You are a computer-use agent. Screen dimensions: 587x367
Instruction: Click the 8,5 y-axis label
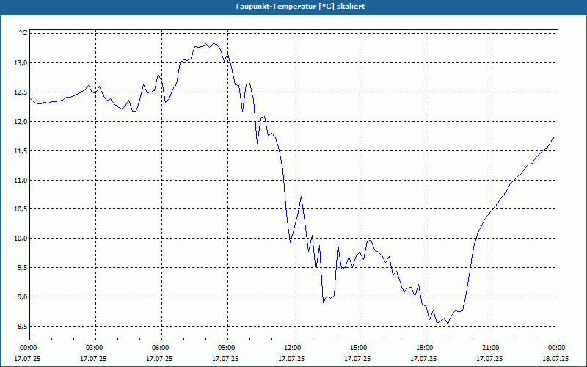(x=22, y=326)
